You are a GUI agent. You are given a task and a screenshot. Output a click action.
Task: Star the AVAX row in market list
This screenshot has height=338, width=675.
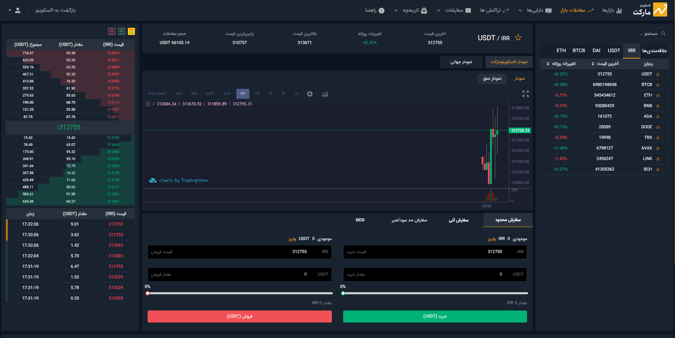coord(658,148)
